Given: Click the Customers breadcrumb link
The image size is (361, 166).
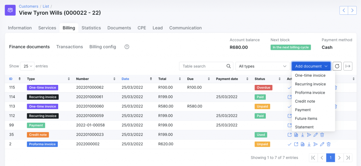Looking at the screenshot, I should 29,6.
